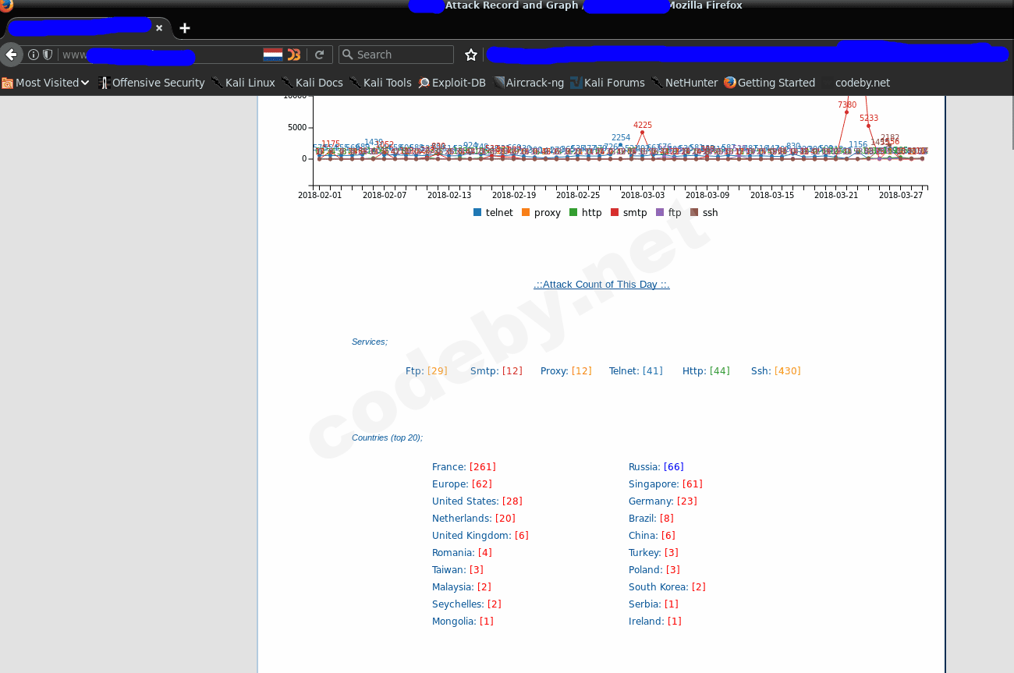Click the Http: [44] count
This screenshot has width=1014, height=673.
706,371
